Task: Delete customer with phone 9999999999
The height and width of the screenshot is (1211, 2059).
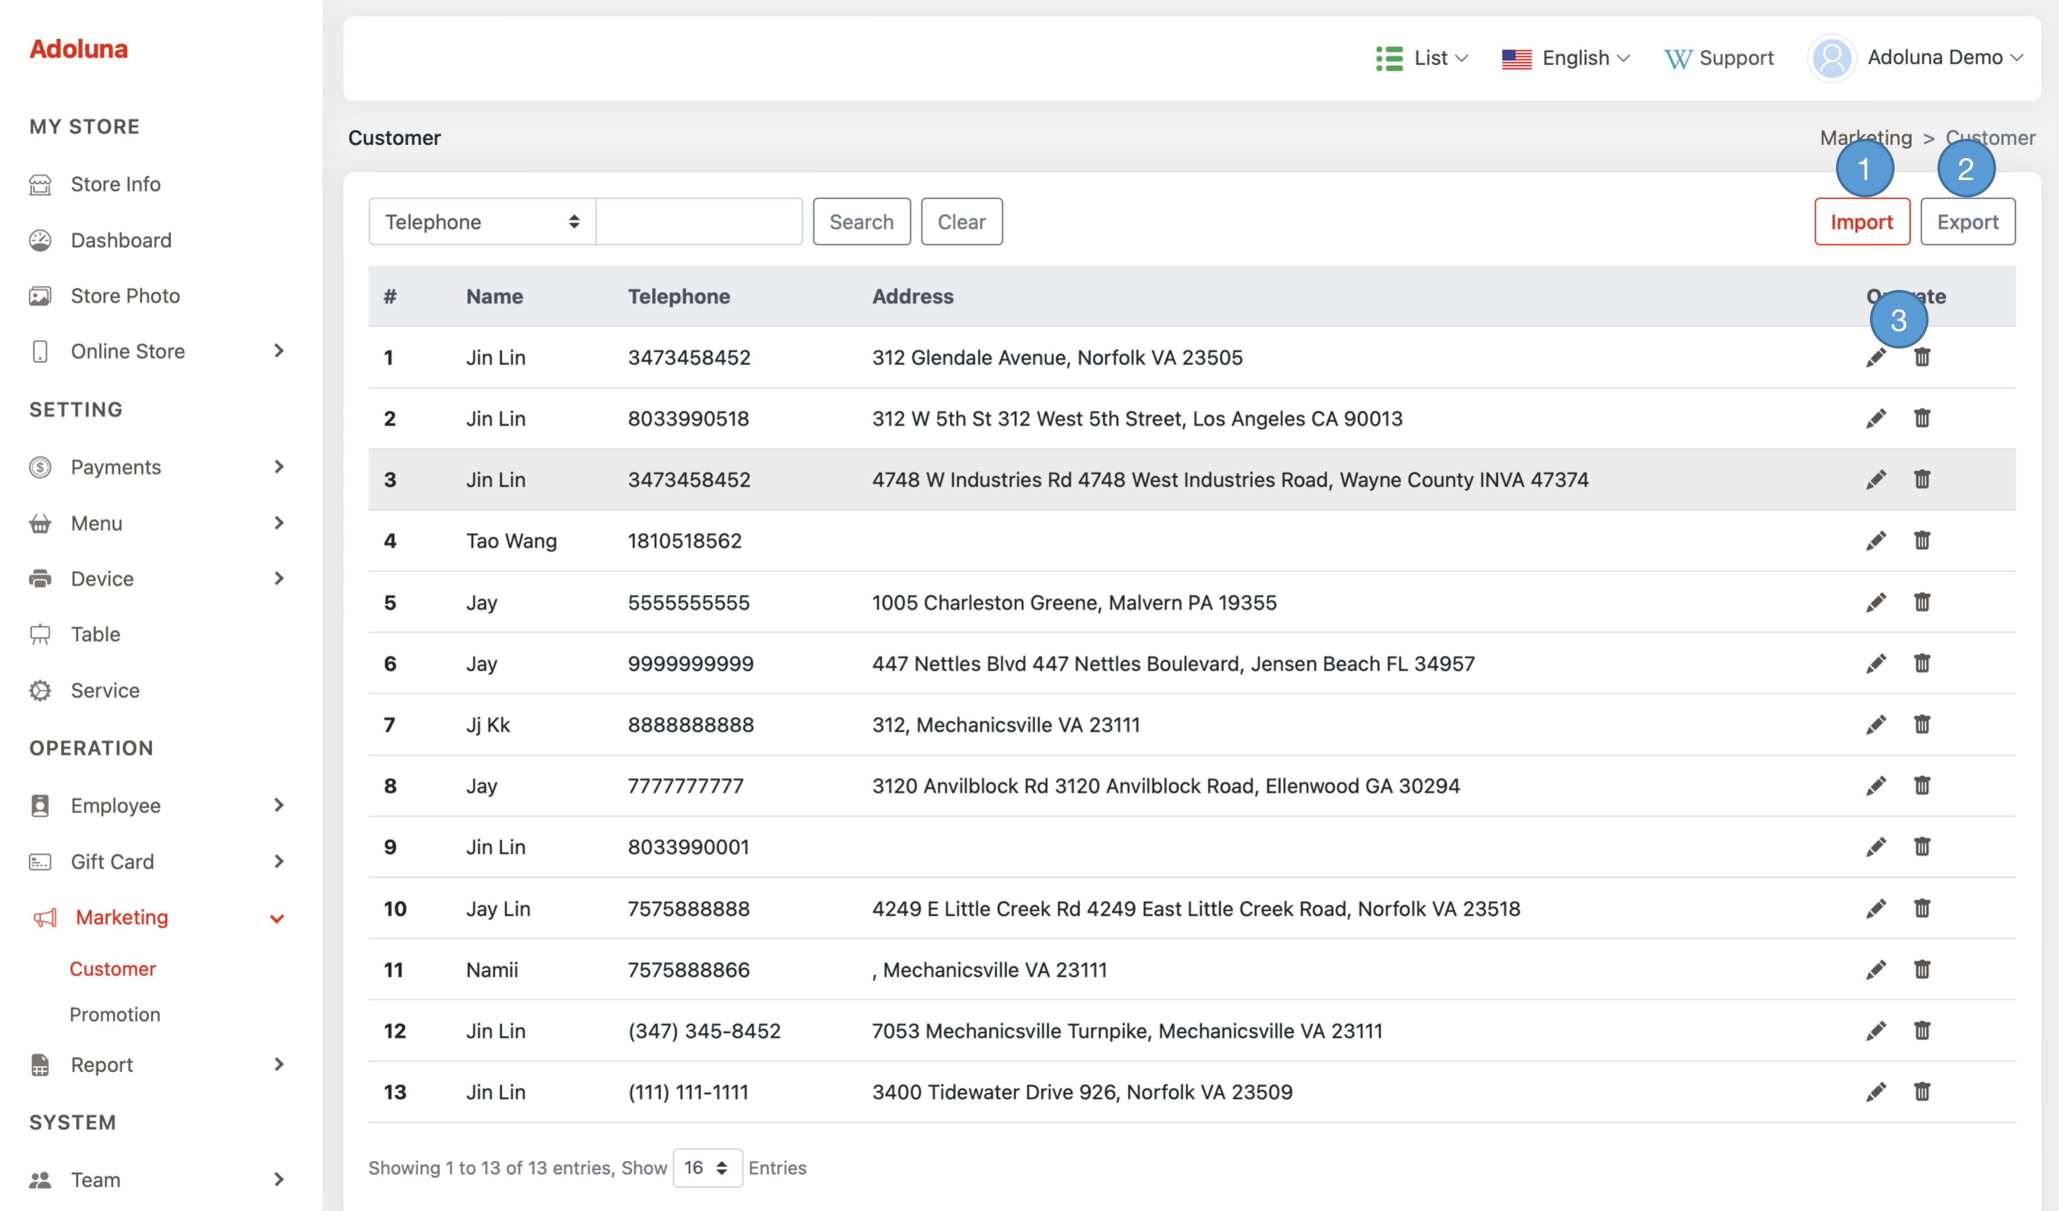Action: click(1922, 664)
